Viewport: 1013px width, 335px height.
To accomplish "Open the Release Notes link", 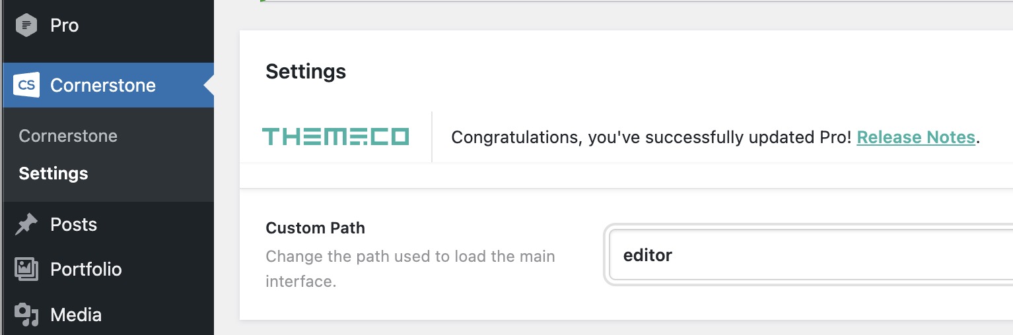I will [916, 137].
